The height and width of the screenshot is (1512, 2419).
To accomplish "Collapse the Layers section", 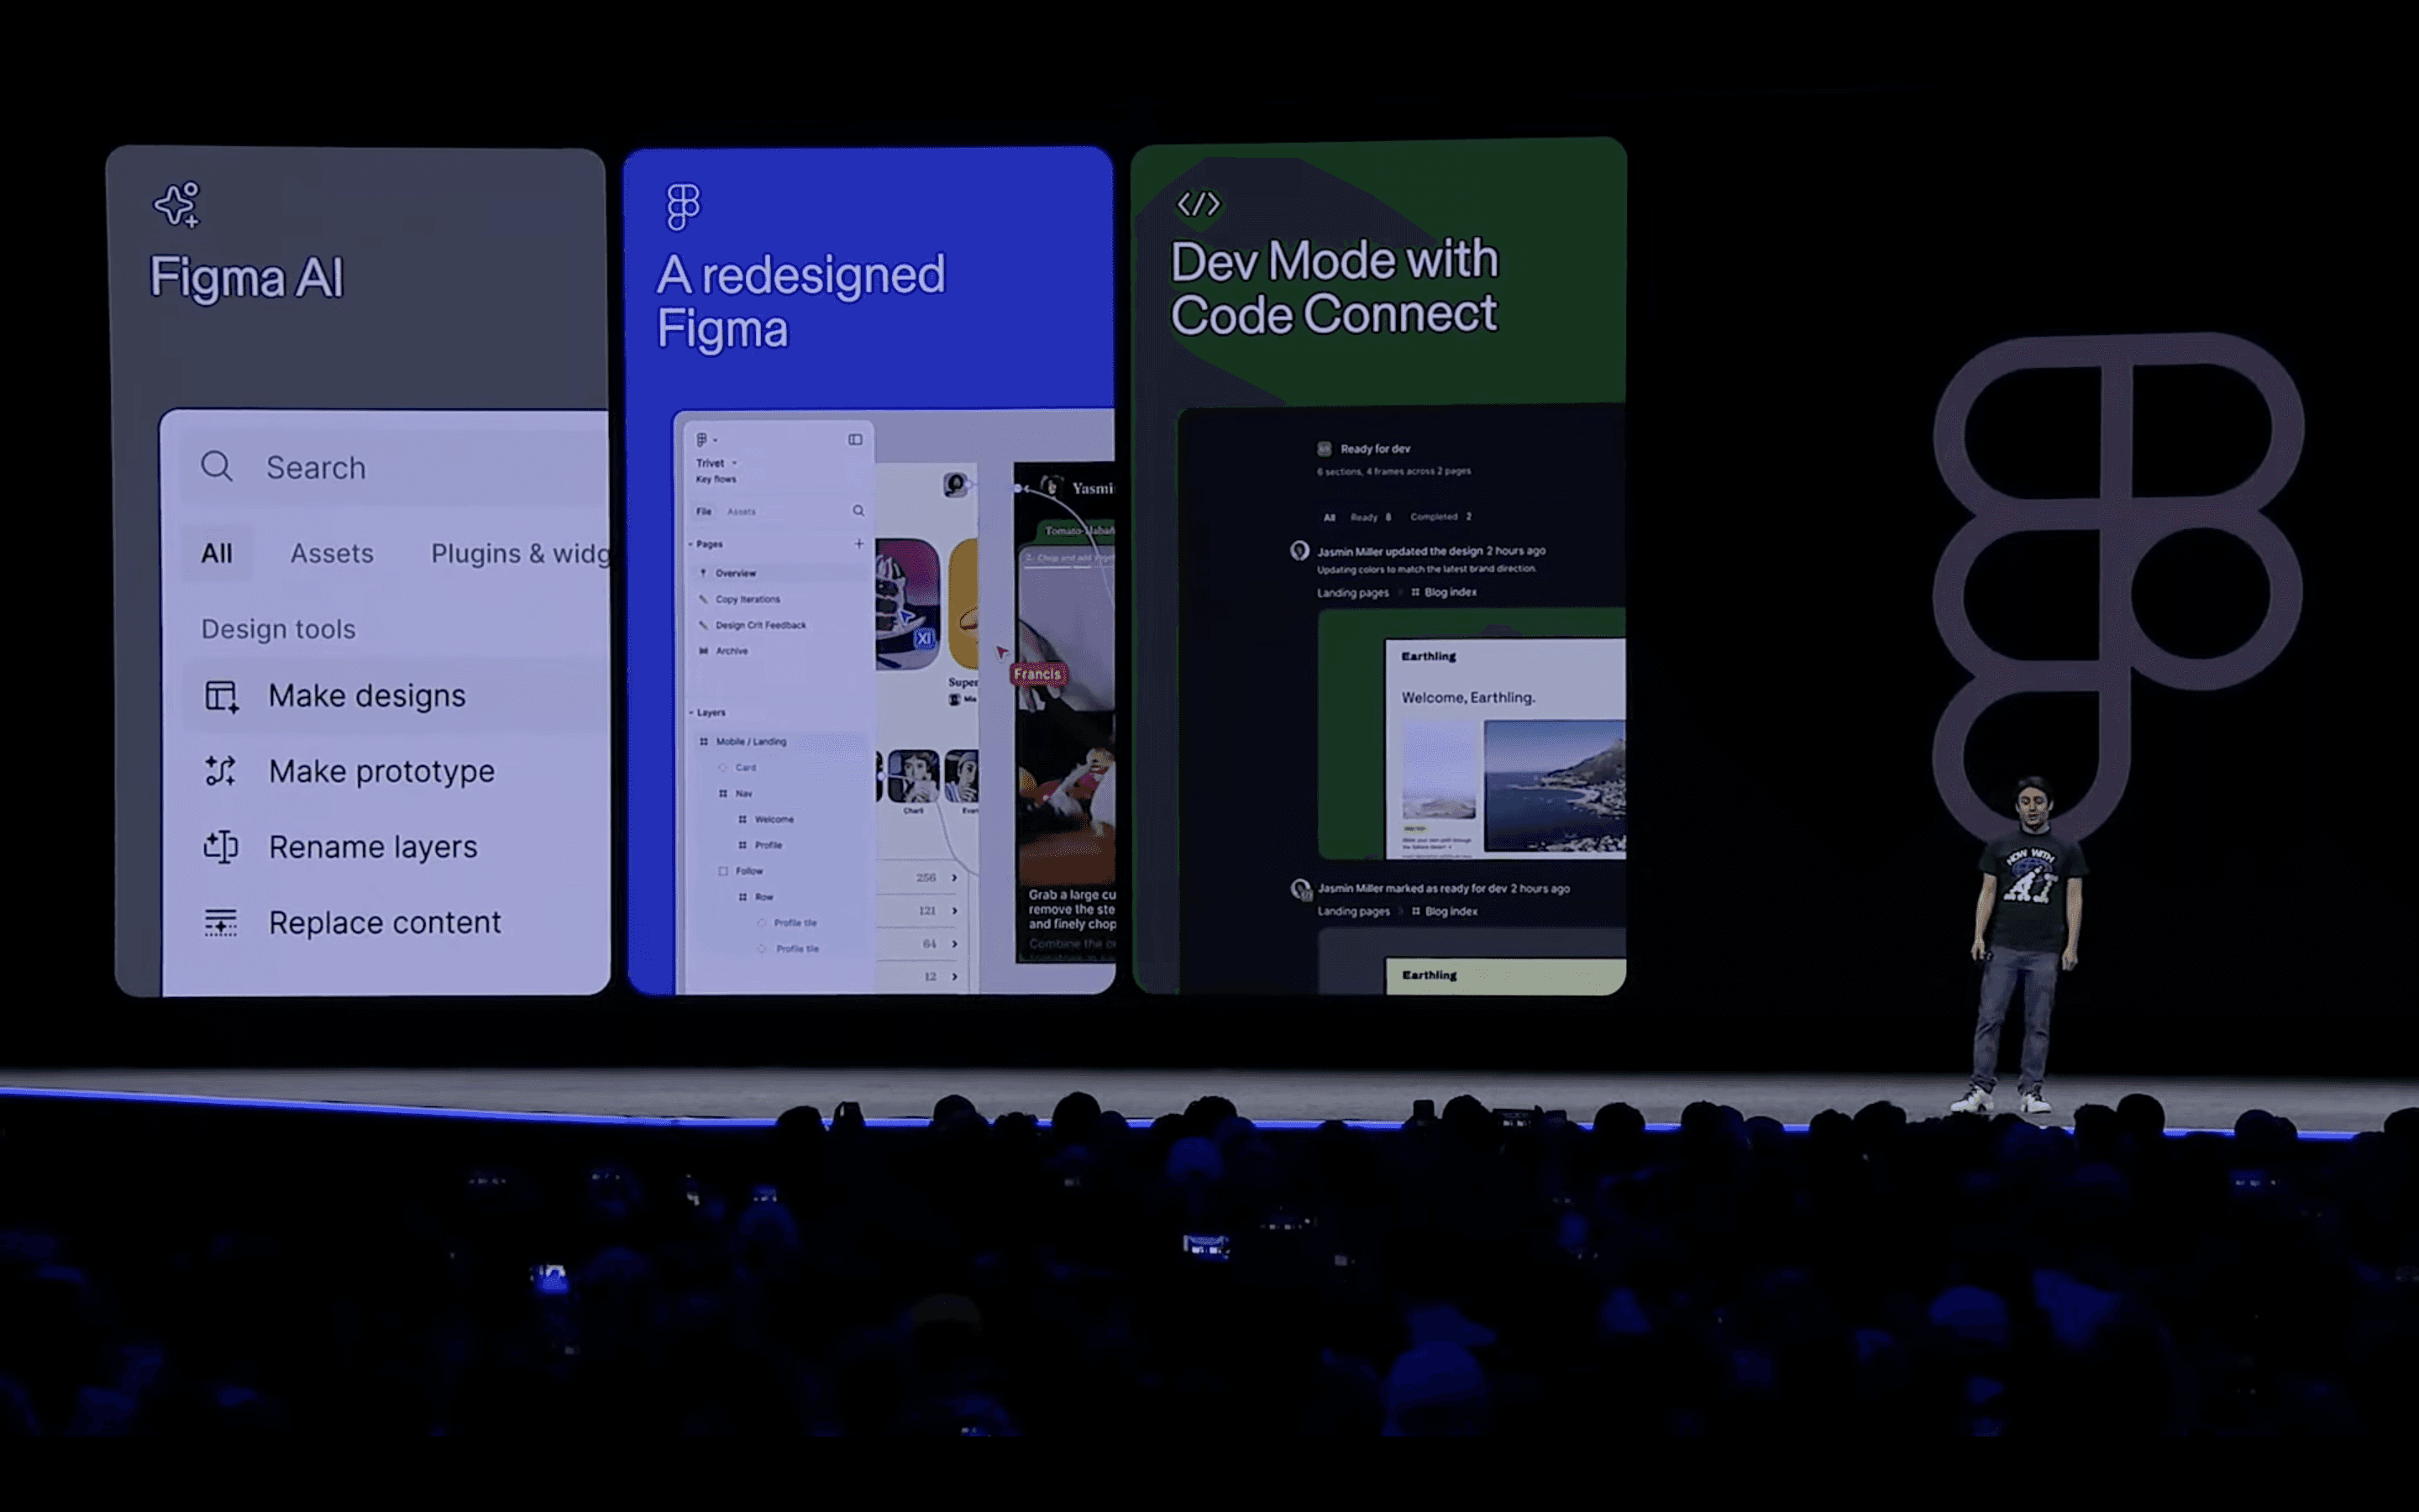I will 690,713.
